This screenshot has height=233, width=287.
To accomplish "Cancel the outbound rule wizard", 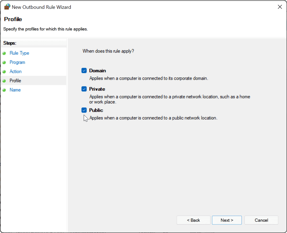I will (261, 220).
